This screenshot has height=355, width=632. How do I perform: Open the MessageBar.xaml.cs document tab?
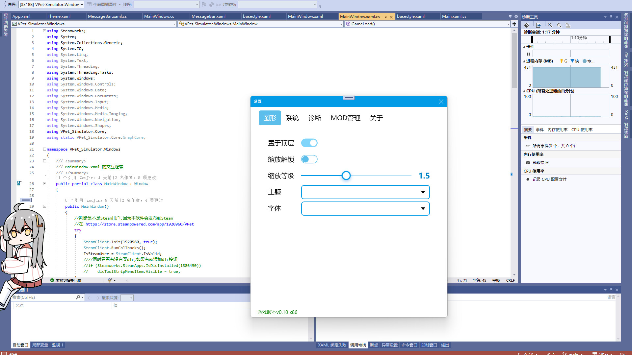point(114,16)
